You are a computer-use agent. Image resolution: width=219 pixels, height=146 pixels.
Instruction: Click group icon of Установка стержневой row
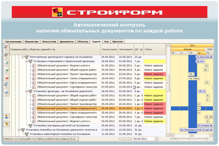click(30, 61)
